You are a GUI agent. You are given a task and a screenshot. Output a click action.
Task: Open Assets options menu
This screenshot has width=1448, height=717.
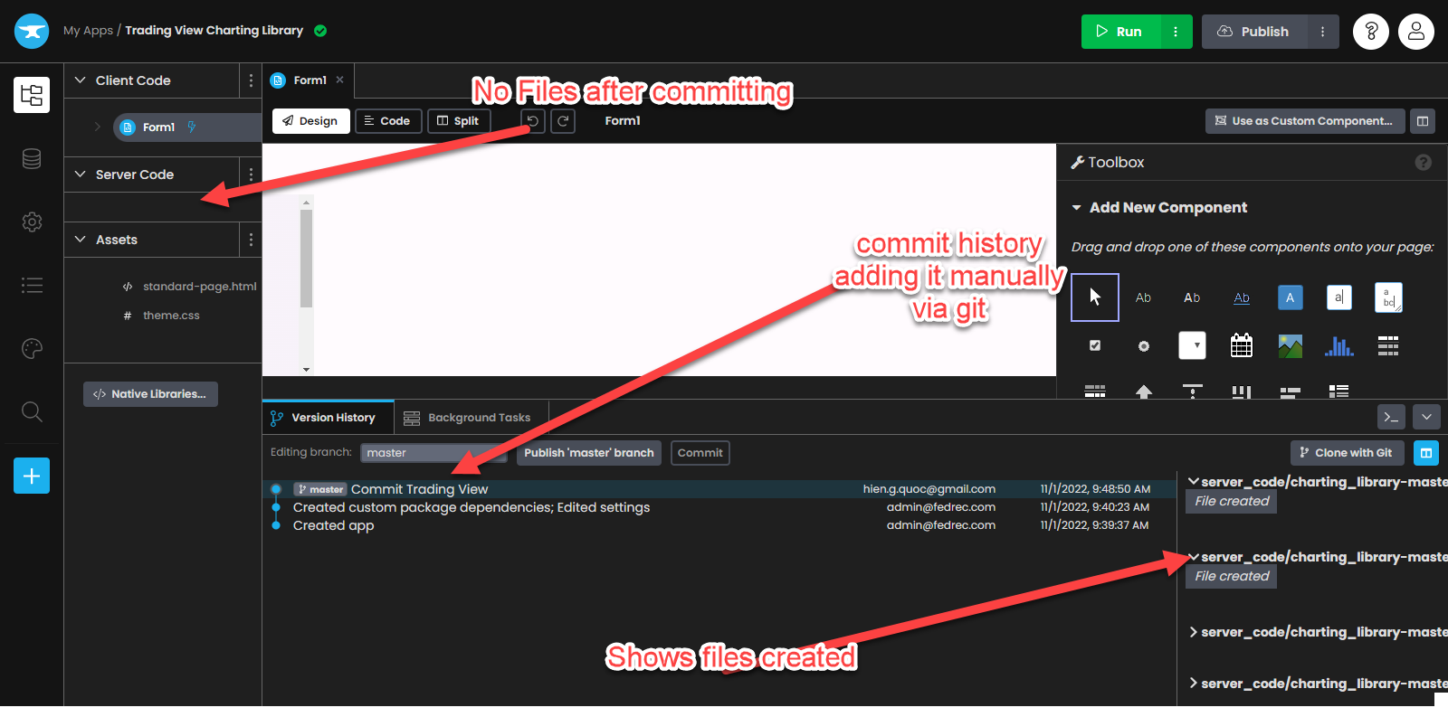[251, 240]
